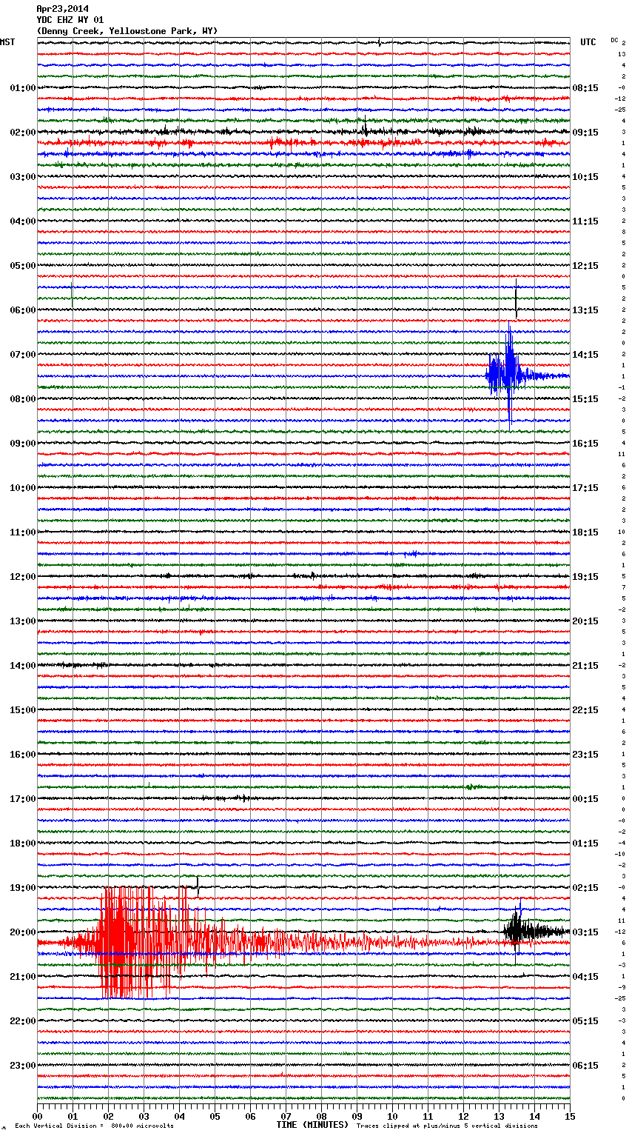Click the UTC timezone column header

coord(588,42)
